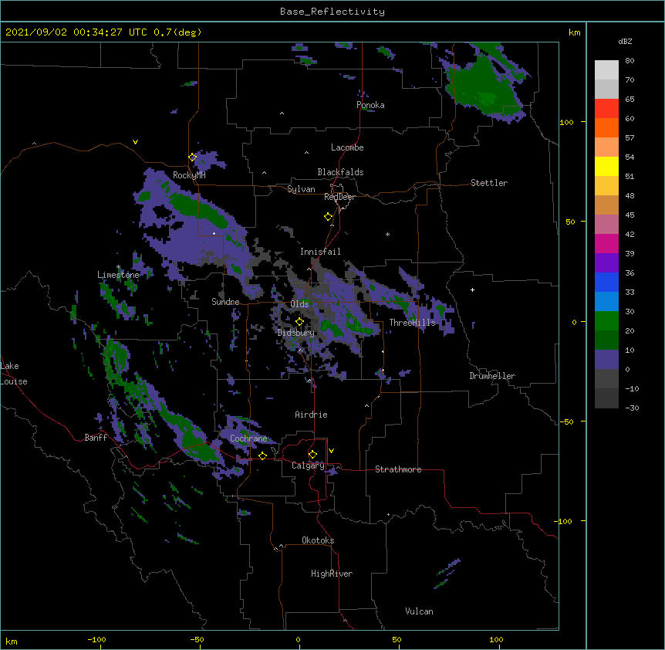The height and width of the screenshot is (650, 665).
Task: Select the white plus marker east of ThreeHills
Action: click(x=472, y=289)
